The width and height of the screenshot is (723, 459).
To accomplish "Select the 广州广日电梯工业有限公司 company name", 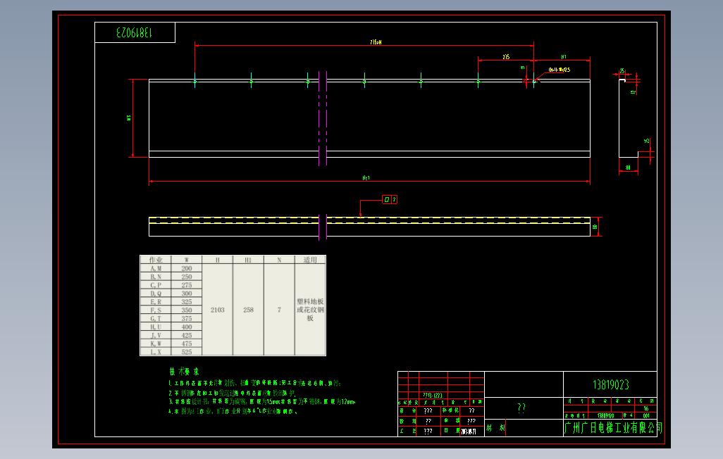I will pyautogui.click(x=613, y=428).
